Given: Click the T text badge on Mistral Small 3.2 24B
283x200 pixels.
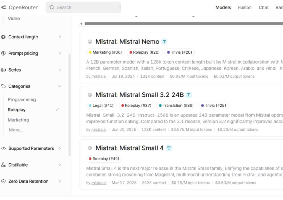Looking at the screenshot, I should [x=188, y=95].
